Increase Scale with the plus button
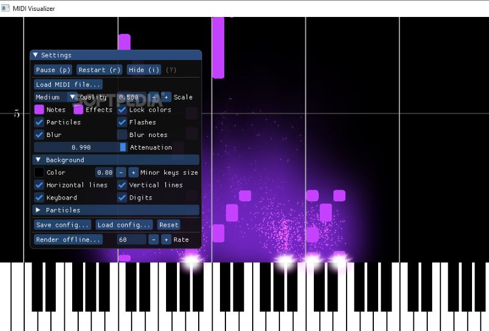 click(166, 97)
